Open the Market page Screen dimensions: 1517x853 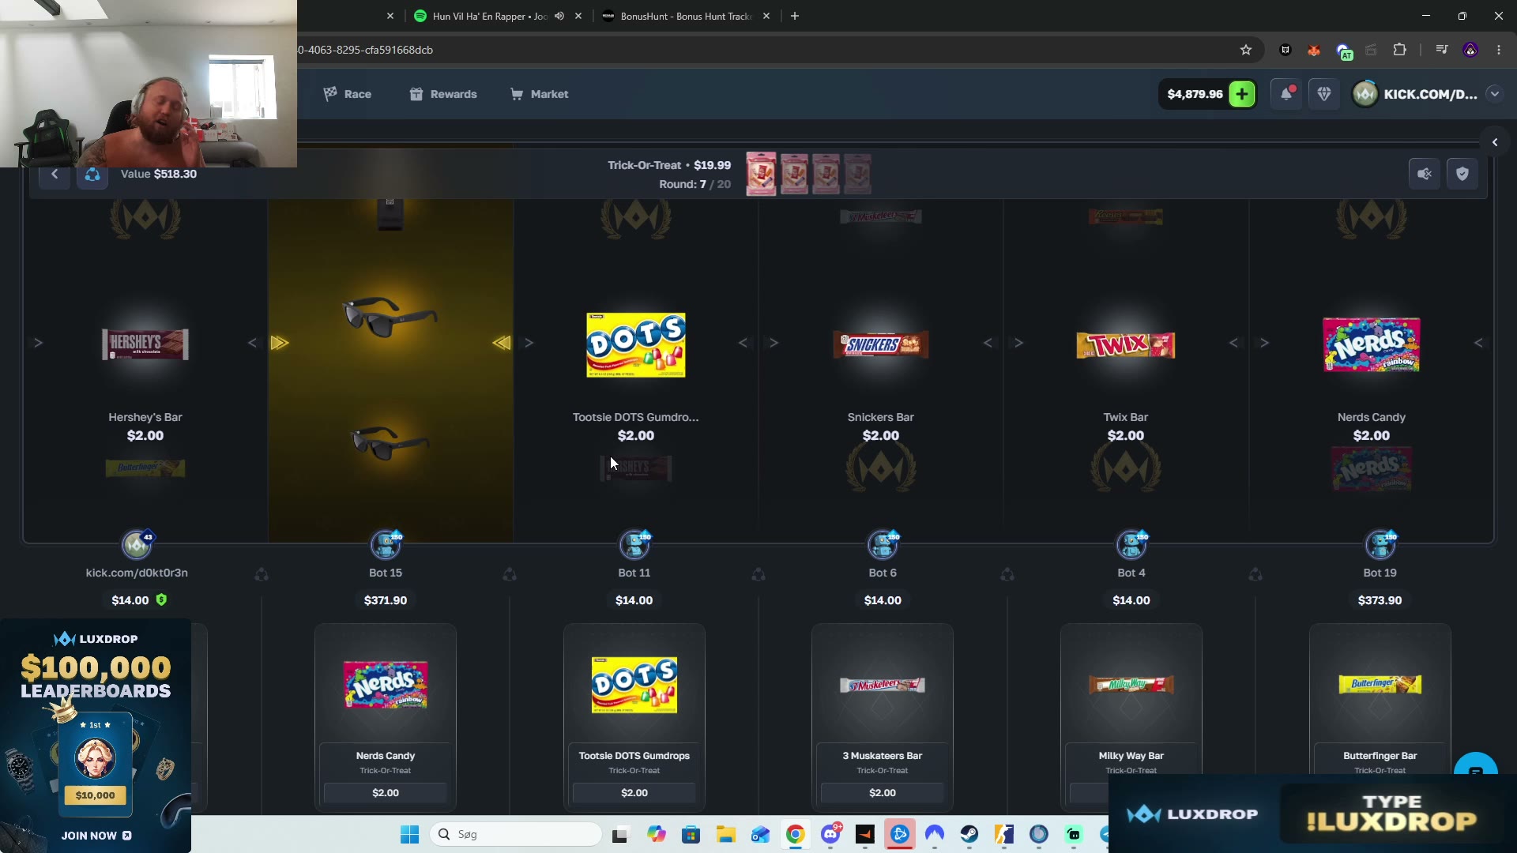[540, 94]
